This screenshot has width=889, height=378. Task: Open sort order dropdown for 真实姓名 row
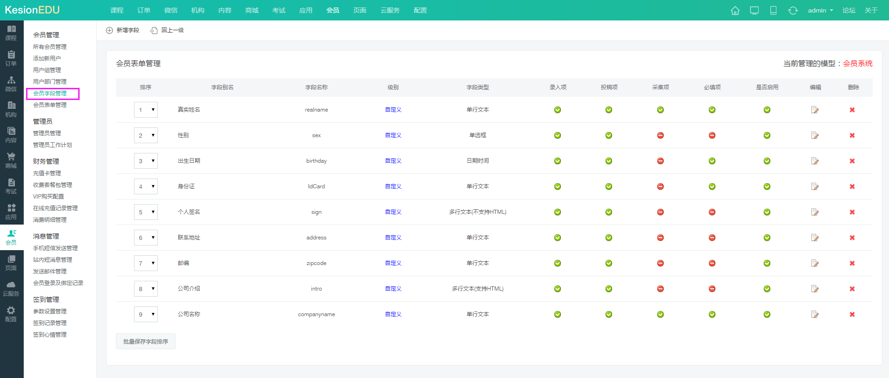tap(146, 110)
